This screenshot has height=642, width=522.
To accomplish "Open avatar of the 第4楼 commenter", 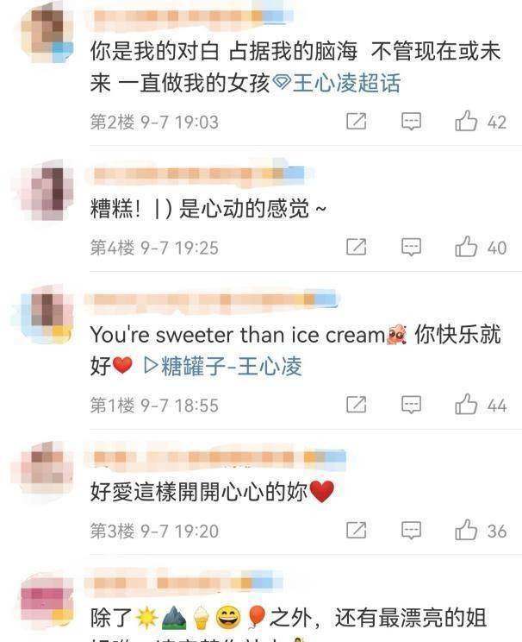I will [x=47, y=190].
